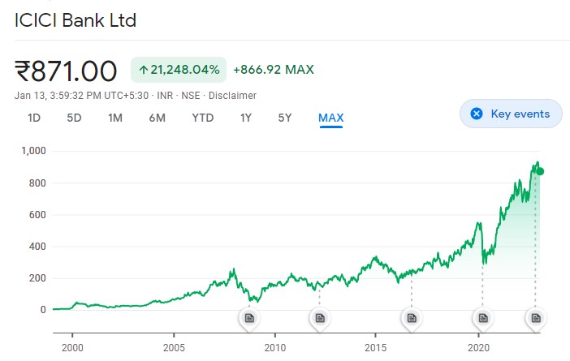Switch chart to 6M range
This screenshot has height=361, width=570.
click(157, 118)
